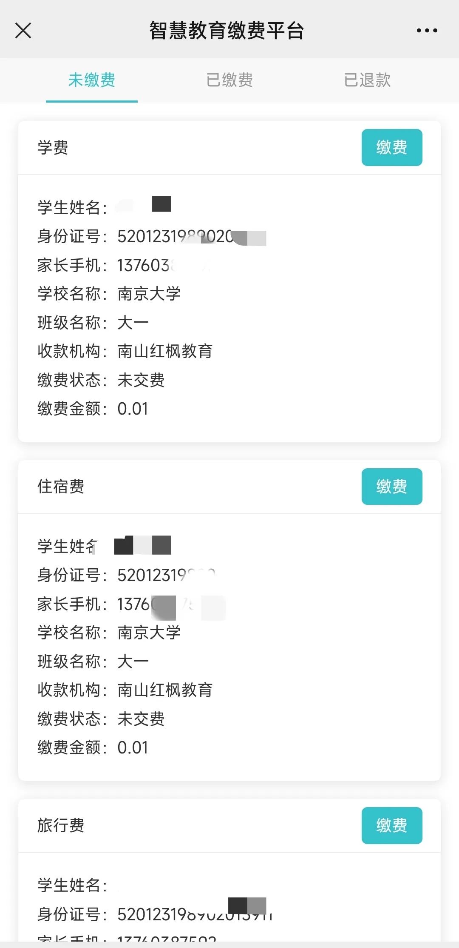
Task: Pay the 学费 fee with 缴费 button
Action: pos(391,147)
